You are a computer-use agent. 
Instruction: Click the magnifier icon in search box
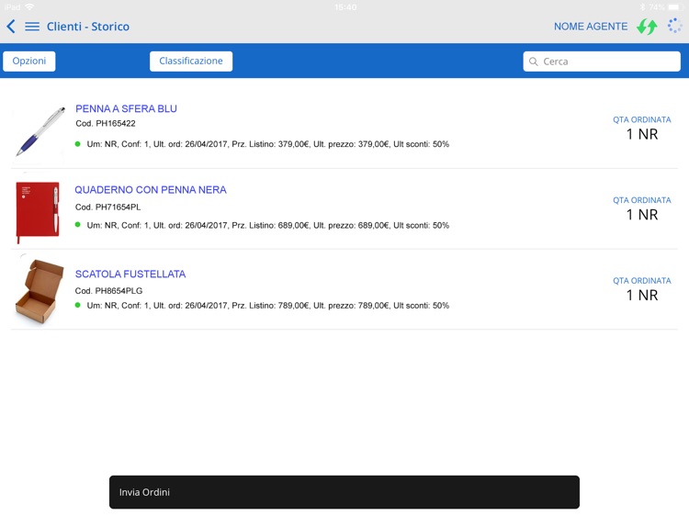click(x=534, y=62)
